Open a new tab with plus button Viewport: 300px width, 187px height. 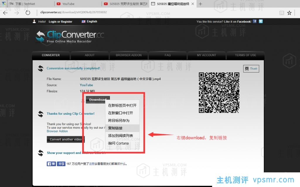point(200,4)
